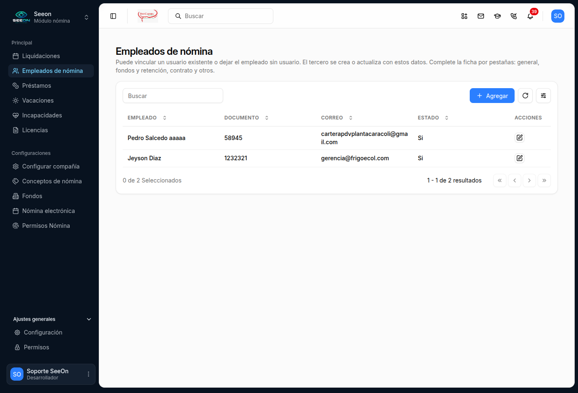Open Préstamos in the sidebar
The image size is (578, 393).
tap(51, 86)
